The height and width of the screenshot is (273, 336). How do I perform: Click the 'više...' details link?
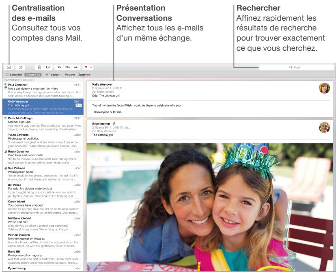(x=127, y=127)
